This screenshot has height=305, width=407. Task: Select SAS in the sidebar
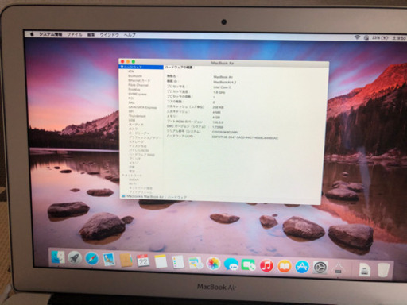pos(131,102)
